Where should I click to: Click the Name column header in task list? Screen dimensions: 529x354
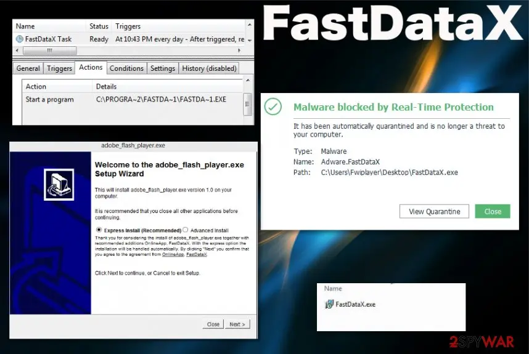pos(49,26)
